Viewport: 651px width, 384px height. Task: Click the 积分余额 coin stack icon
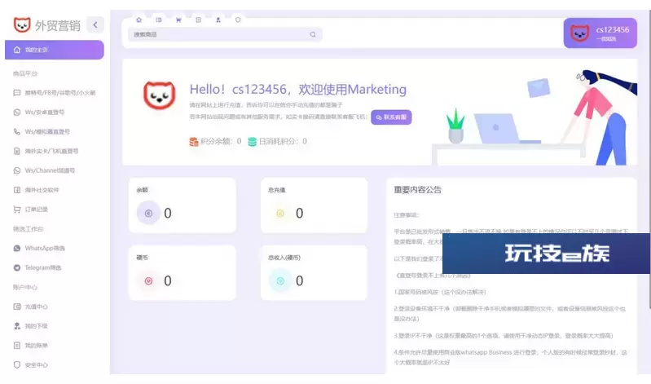click(194, 142)
